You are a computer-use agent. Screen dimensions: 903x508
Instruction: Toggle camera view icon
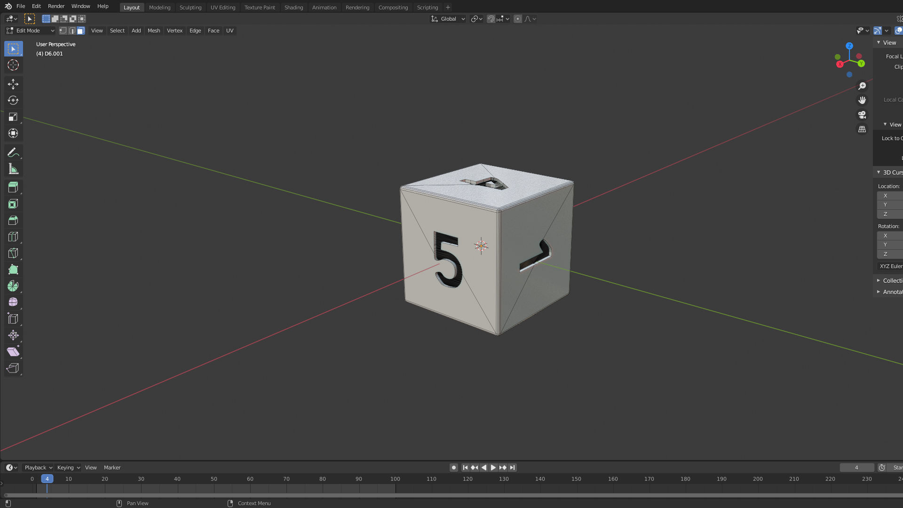tap(862, 115)
